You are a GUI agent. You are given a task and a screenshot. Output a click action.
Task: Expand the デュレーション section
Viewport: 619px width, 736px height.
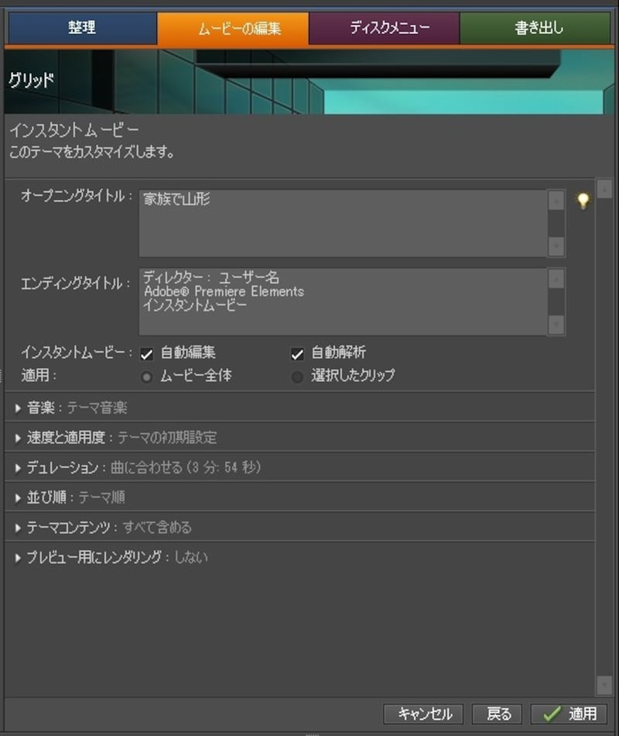[x=17, y=467]
